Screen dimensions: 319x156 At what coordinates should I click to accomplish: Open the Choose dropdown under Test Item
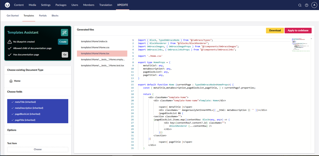[x=37, y=149]
